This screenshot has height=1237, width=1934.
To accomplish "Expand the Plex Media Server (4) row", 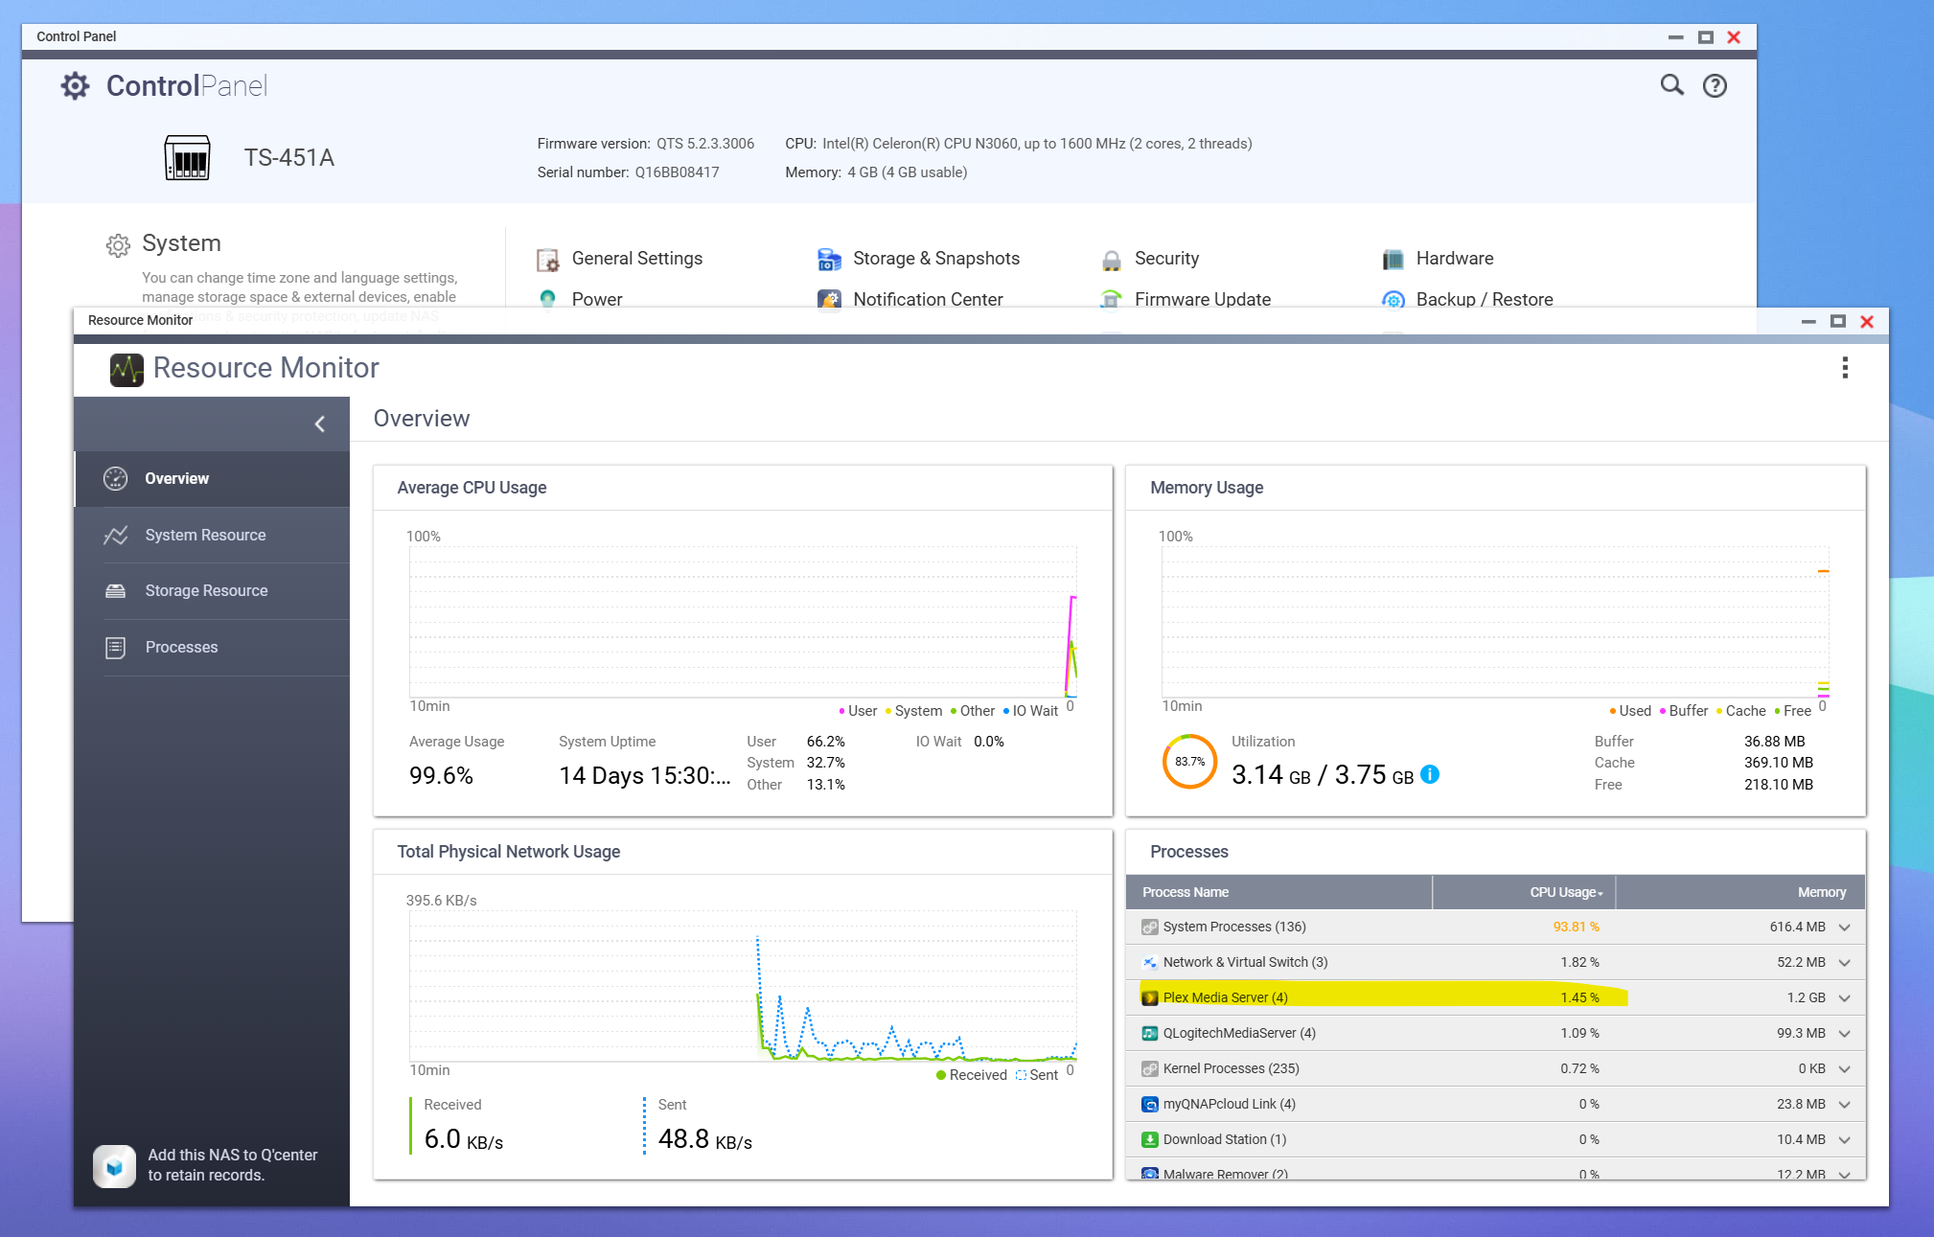I will coord(1845,998).
